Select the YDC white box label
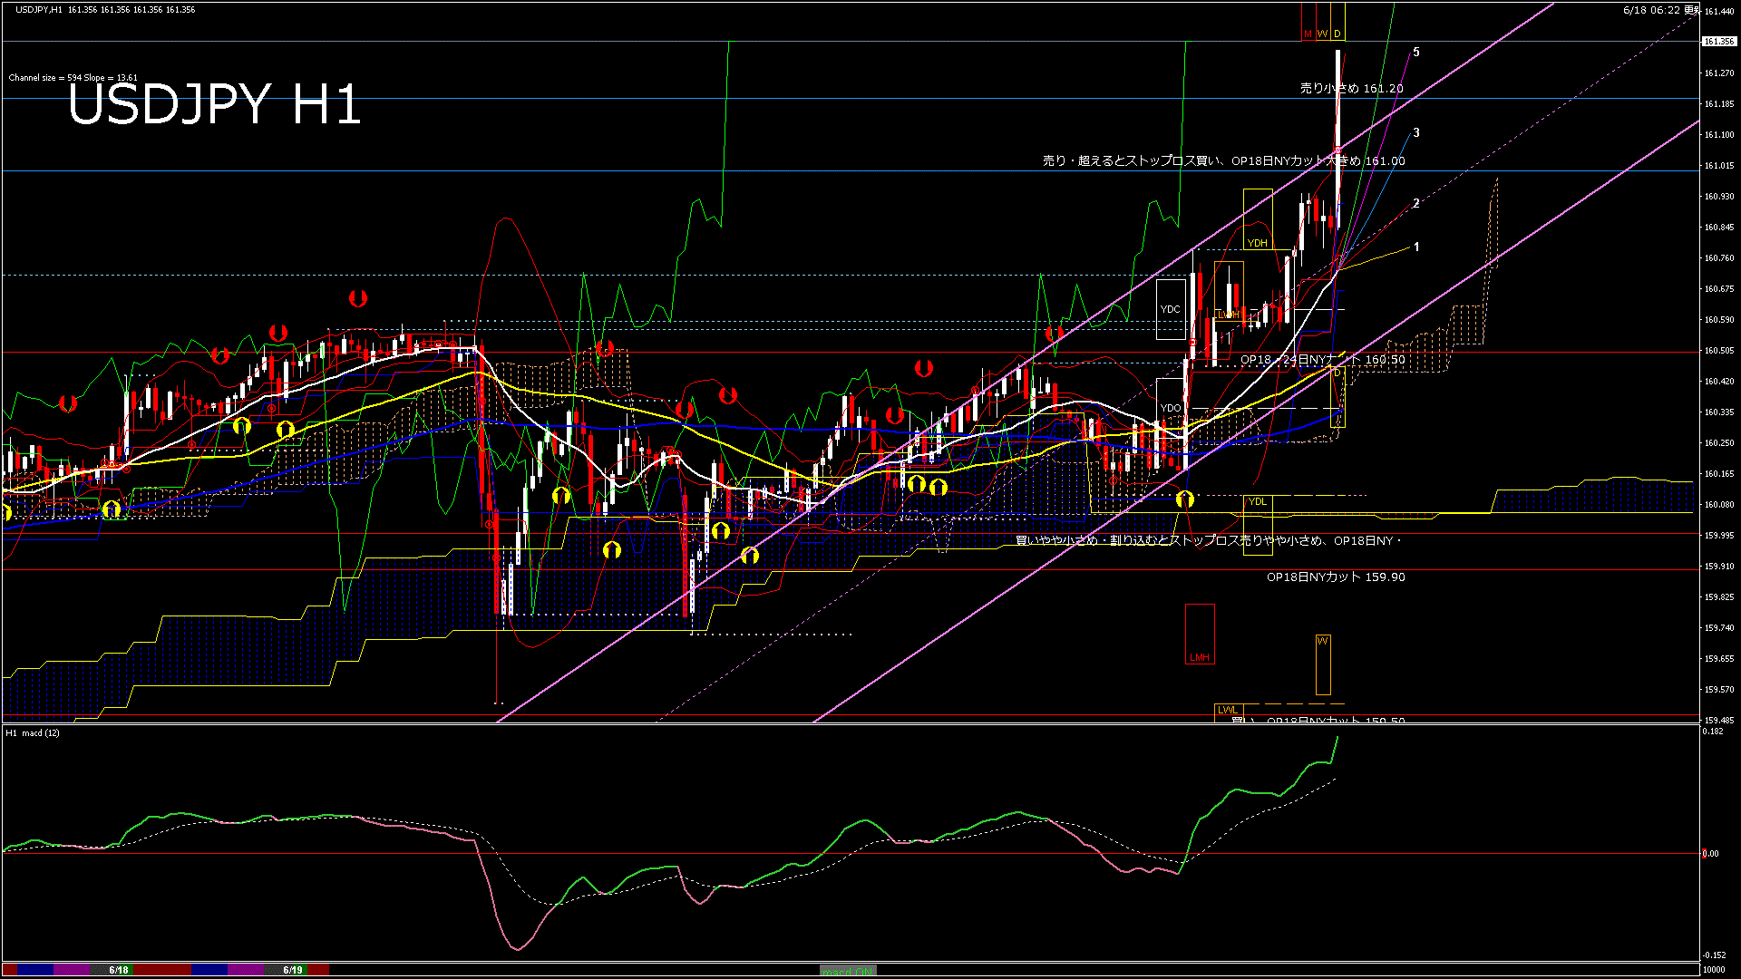Image resolution: width=1741 pixels, height=979 pixels. tap(1171, 309)
